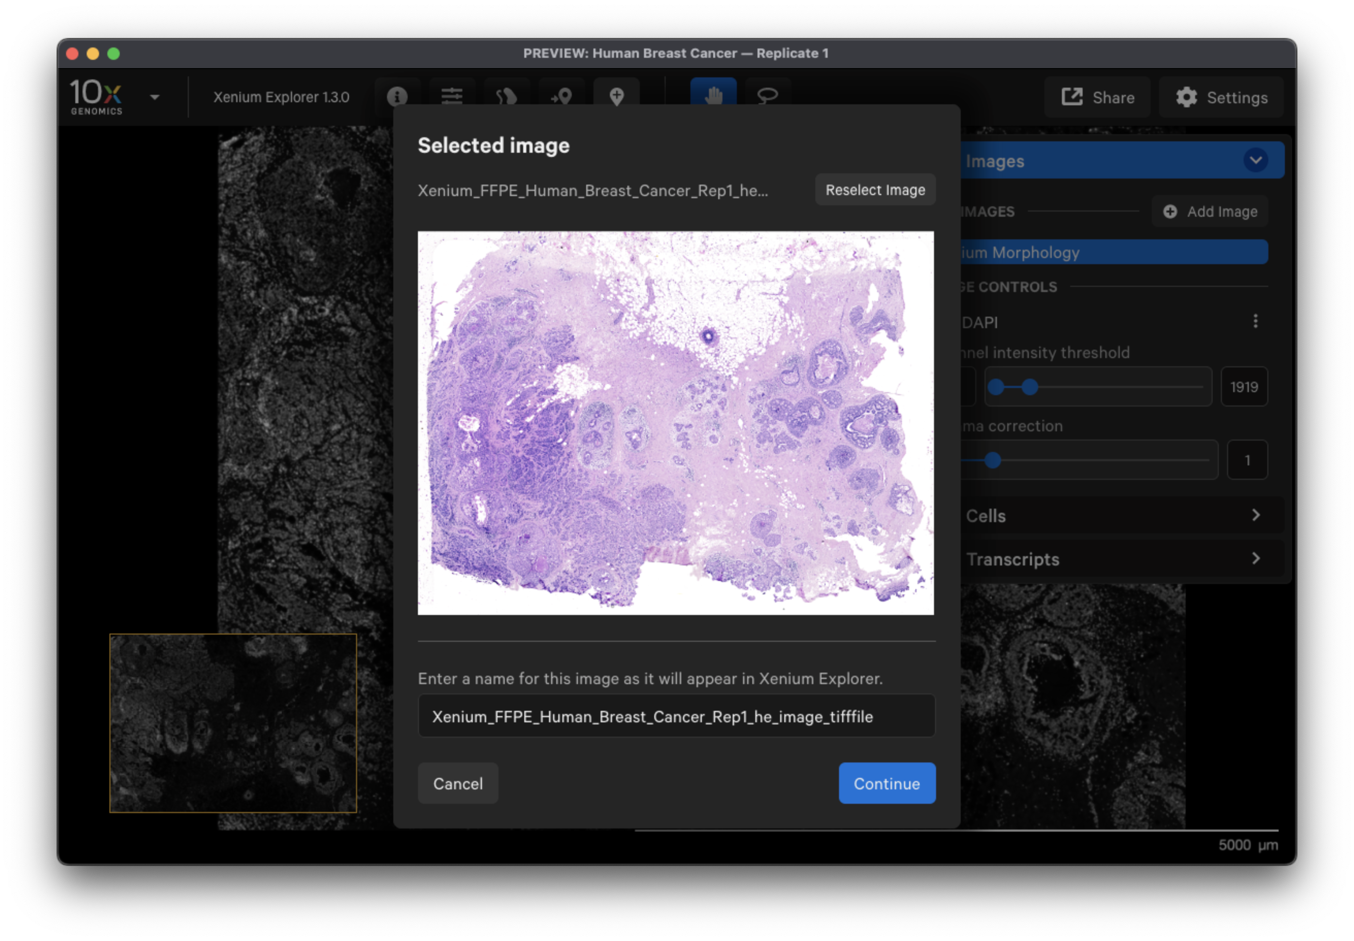Viewport: 1354px width, 941px height.
Task: Click the channel intensity threshold slider upper handle
Action: [1029, 387]
